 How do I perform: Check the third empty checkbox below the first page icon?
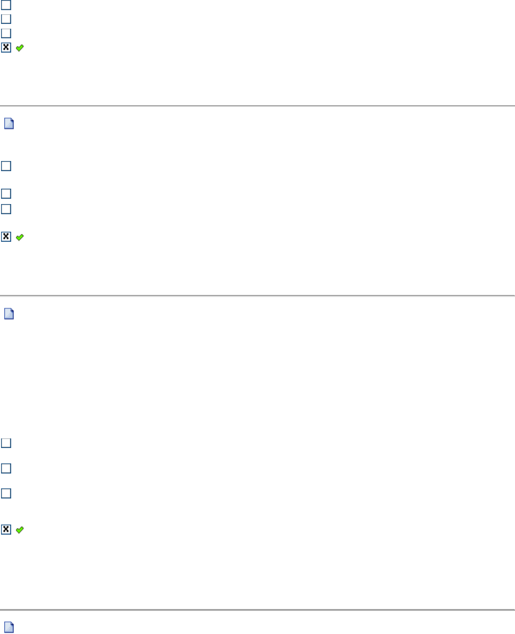[x=6, y=209]
